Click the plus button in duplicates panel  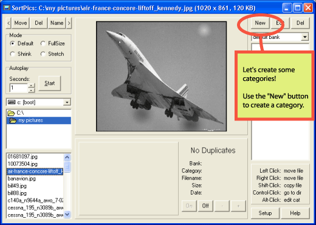(x=238, y=206)
